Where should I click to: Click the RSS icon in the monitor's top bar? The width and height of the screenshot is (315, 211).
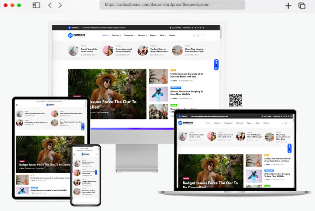203,28
